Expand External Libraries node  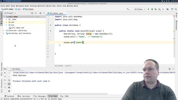pyautogui.click(x=4, y=31)
